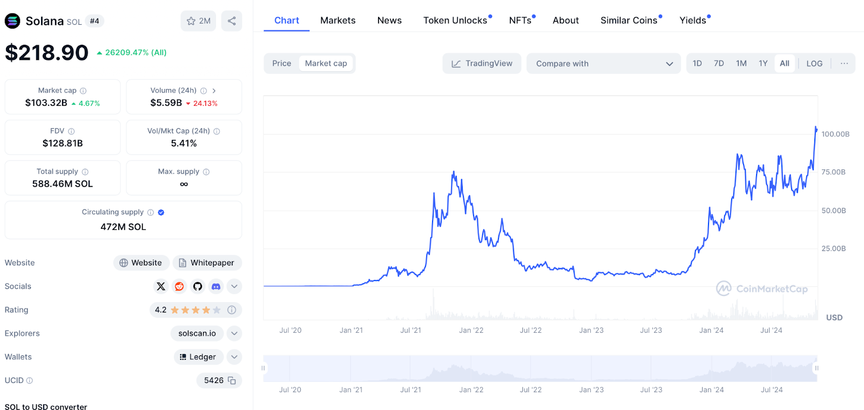
Task: Click the right range selector handle
Action: tap(816, 368)
